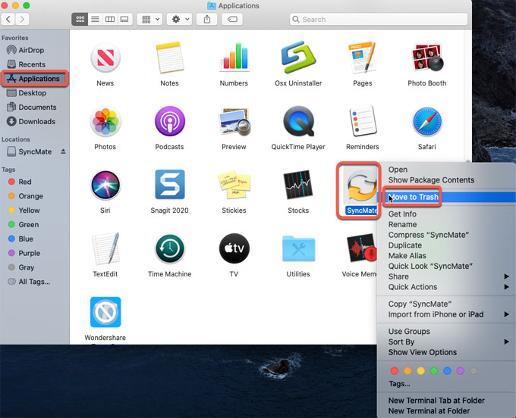Open AirDrop in the sidebar

point(35,50)
